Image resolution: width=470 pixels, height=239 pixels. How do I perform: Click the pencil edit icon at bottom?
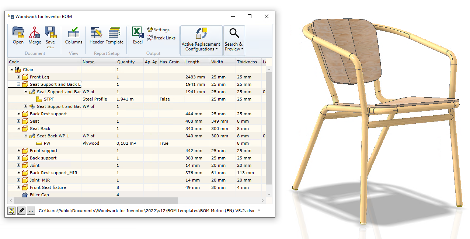point(21,211)
